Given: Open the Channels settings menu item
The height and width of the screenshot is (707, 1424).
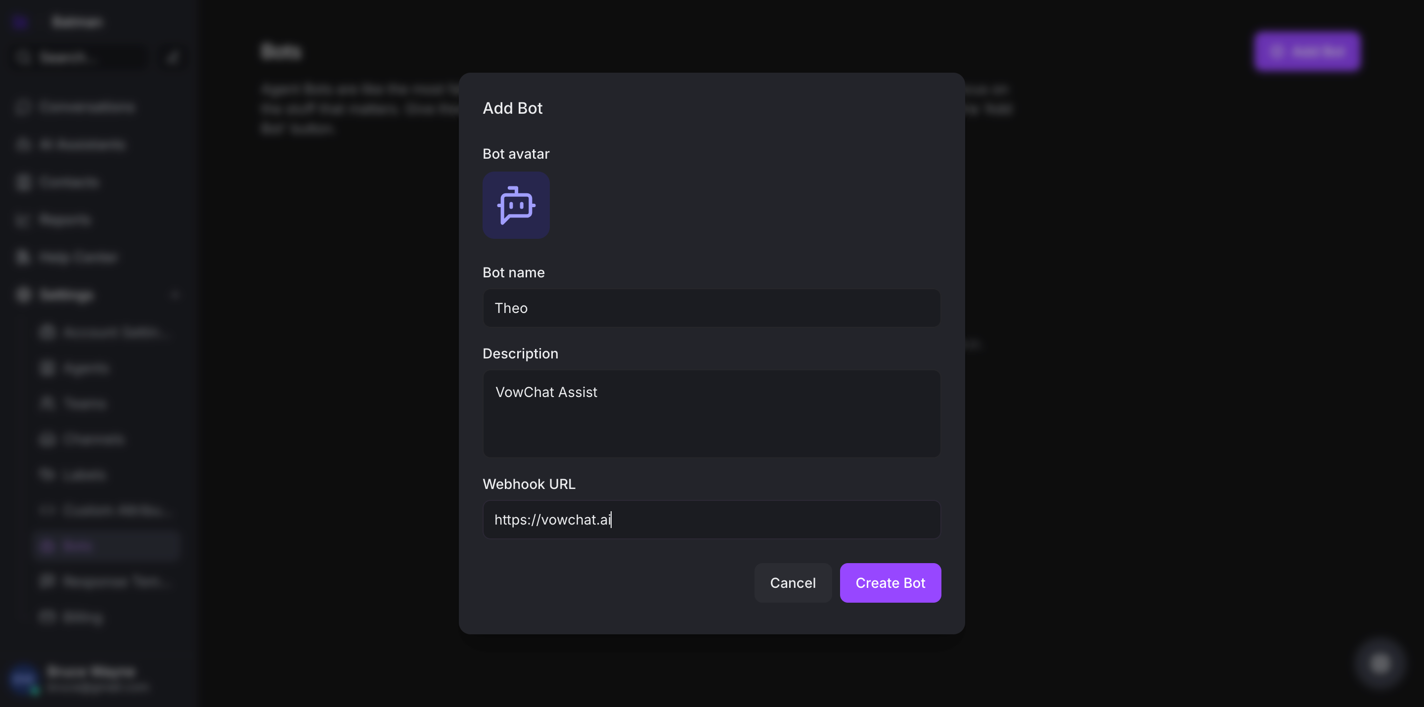Looking at the screenshot, I should [x=93, y=440].
